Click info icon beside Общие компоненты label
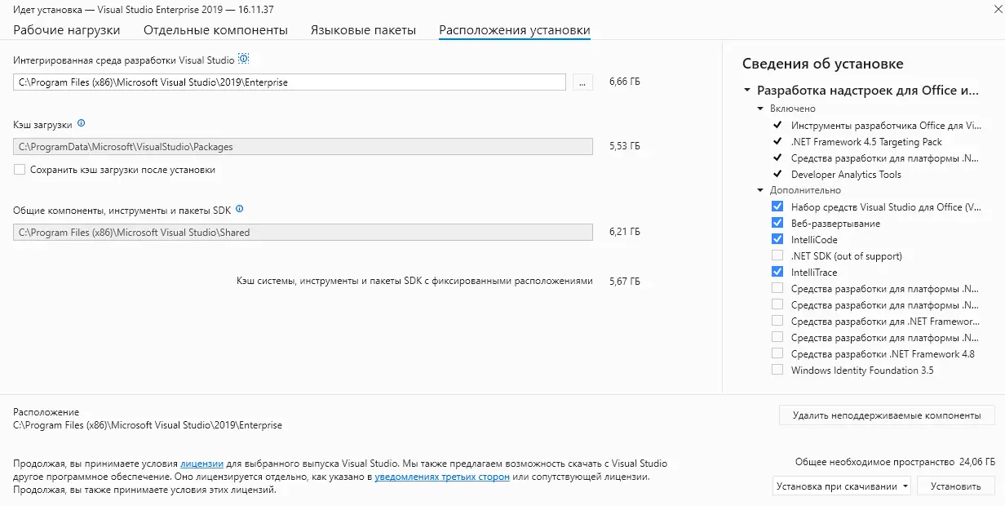Image resolution: width=1005 pixels, height=506 pixels. pos(239,209)
